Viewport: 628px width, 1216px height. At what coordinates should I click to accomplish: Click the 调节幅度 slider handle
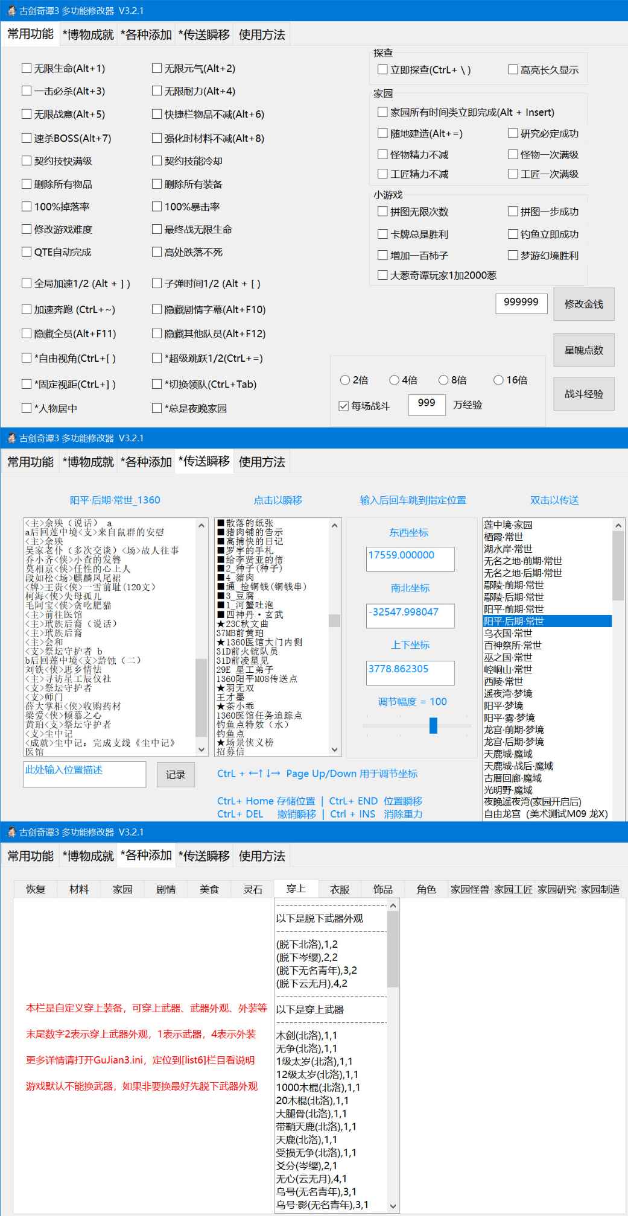pos(433,725)
